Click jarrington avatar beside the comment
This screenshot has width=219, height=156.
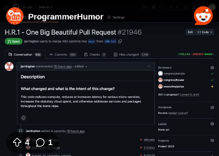pyautogui.click(x=9, y=66)
